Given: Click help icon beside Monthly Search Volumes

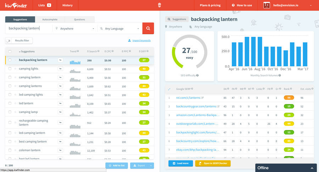Looking at the screenshot, I should point(280,75).
